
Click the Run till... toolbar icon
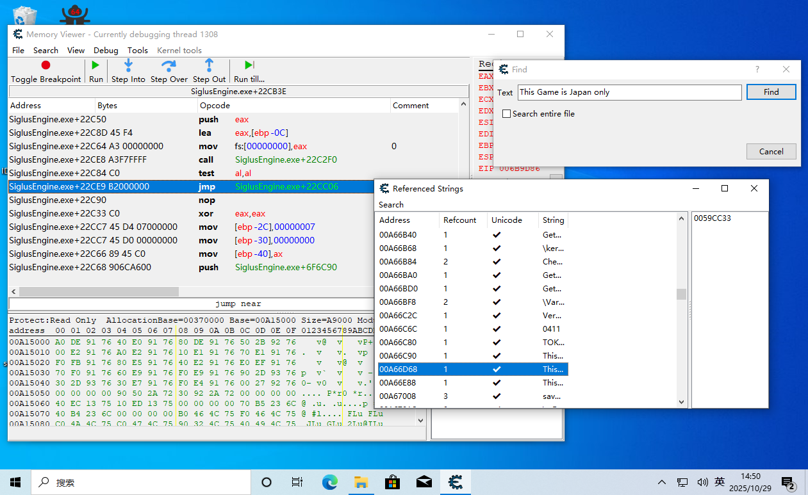[249, 65]
